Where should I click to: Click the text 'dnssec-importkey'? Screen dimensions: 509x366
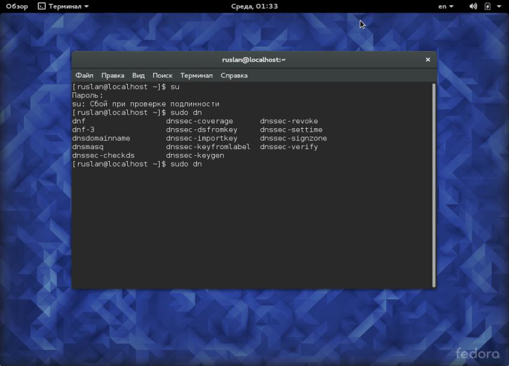[202, 138]
